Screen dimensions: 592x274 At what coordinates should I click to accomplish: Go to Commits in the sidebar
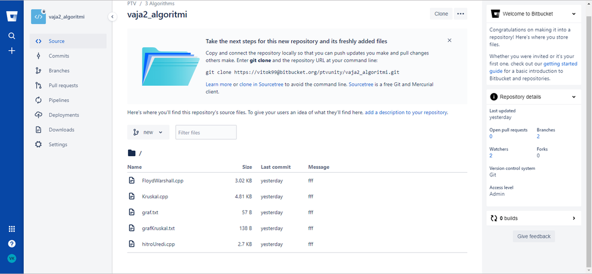68,56
